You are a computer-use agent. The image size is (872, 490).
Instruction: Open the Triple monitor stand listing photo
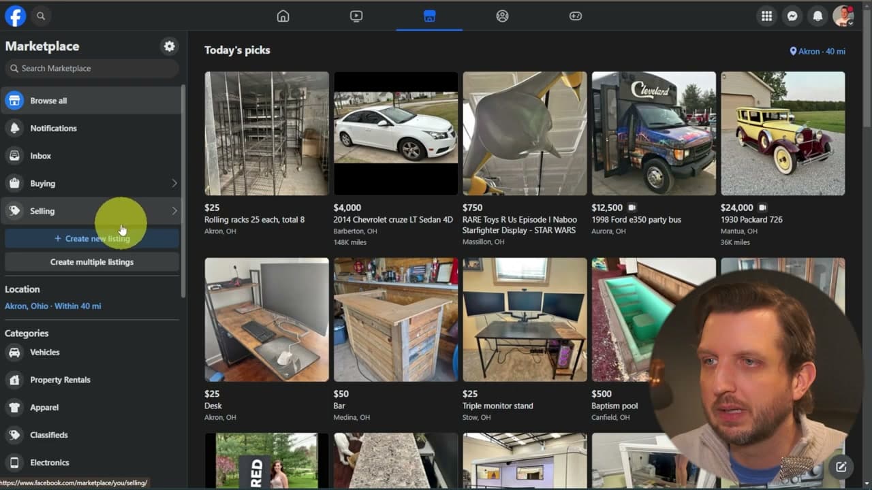tap(525, 319)
